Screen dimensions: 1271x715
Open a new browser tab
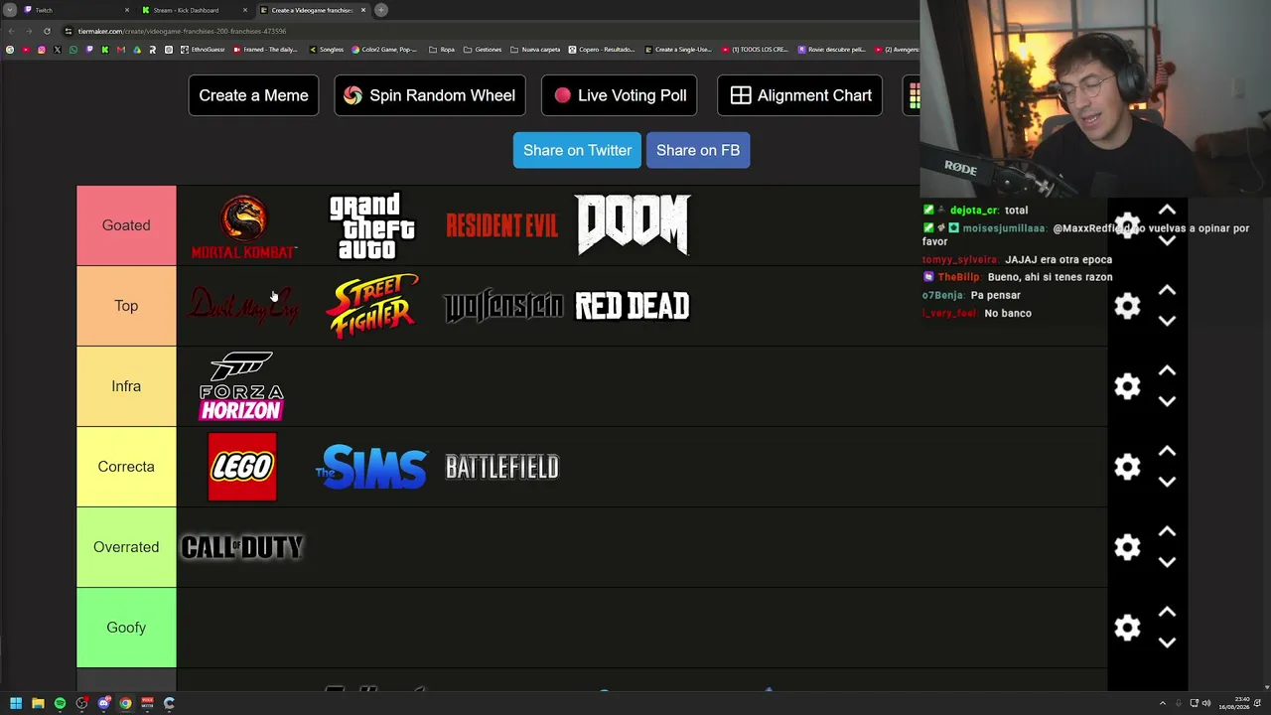[381, 10]
